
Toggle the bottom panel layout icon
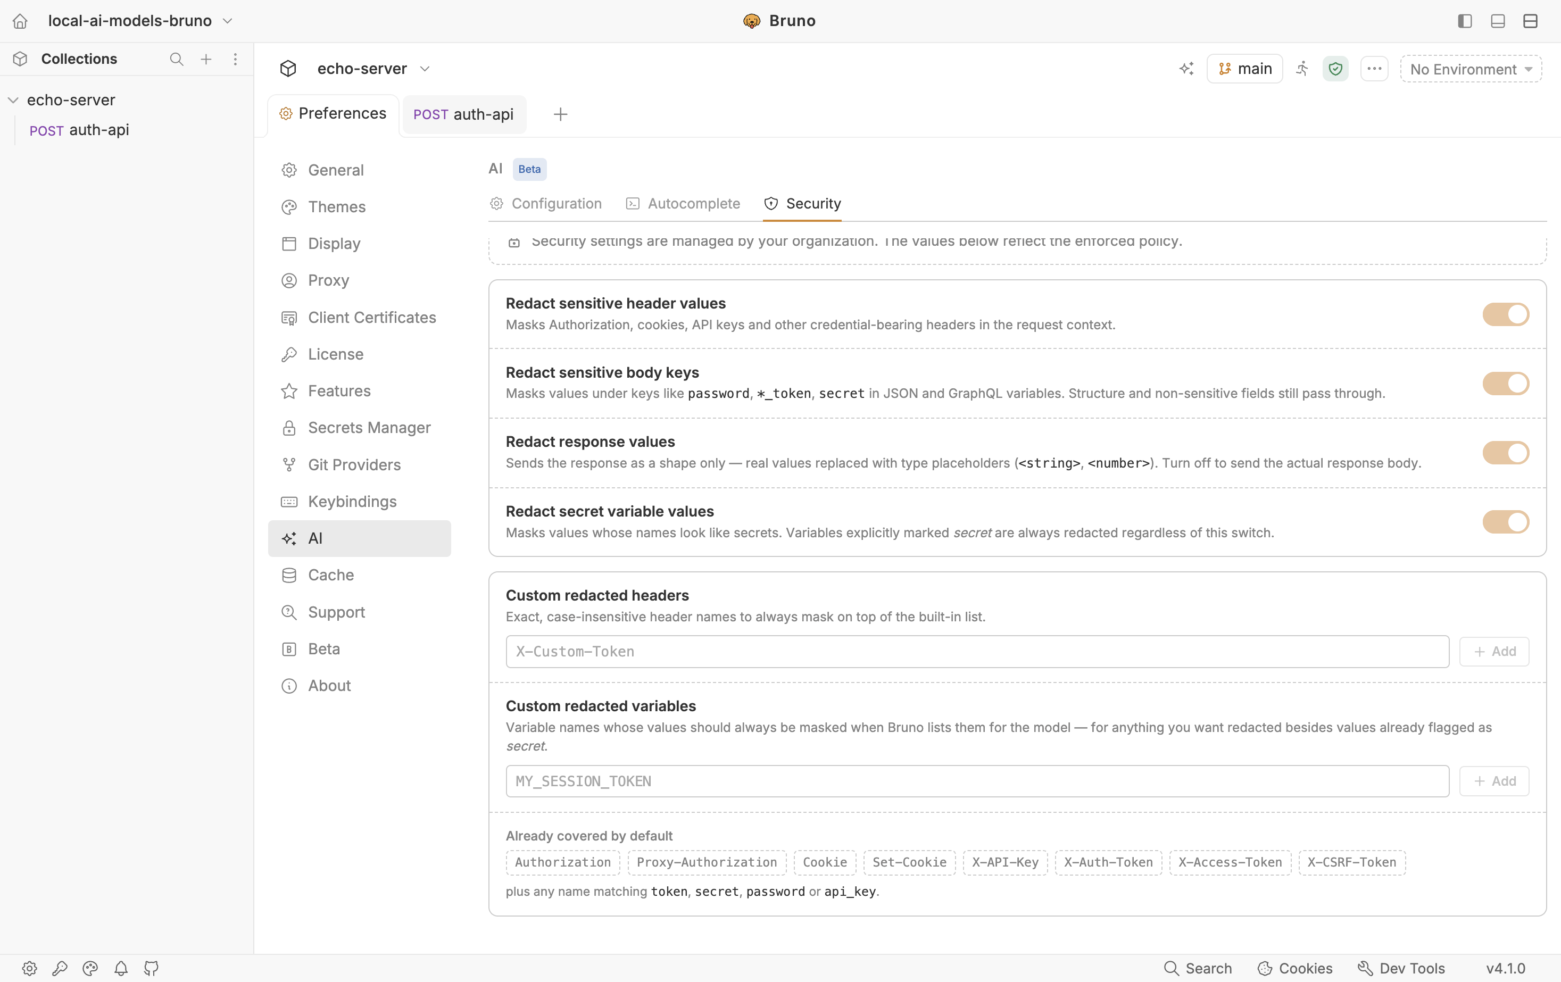click(1498, 21)
